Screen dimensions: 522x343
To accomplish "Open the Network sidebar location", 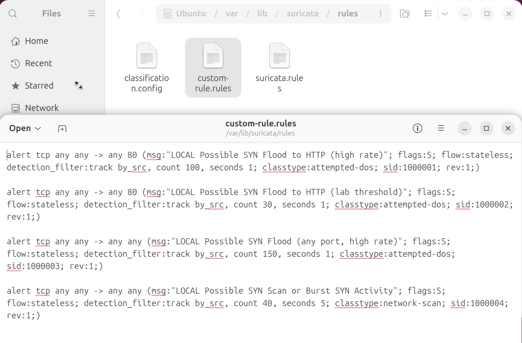I will tap(41, 108).
